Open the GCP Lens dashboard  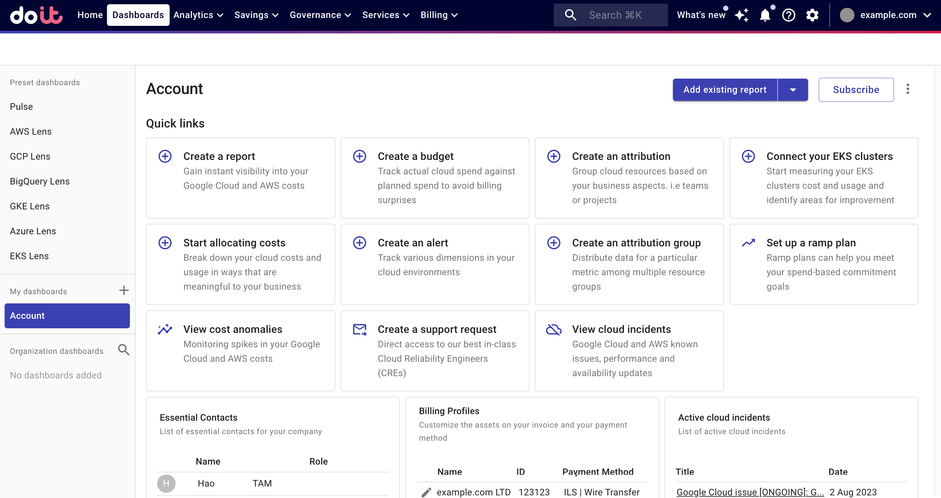point(30,156)
